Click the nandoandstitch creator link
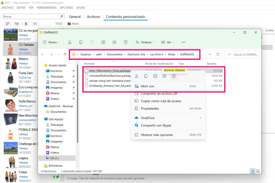Viewport: 275px width, 183px height. [27, 120]
